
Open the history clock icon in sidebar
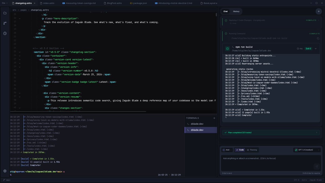(5, 33)
